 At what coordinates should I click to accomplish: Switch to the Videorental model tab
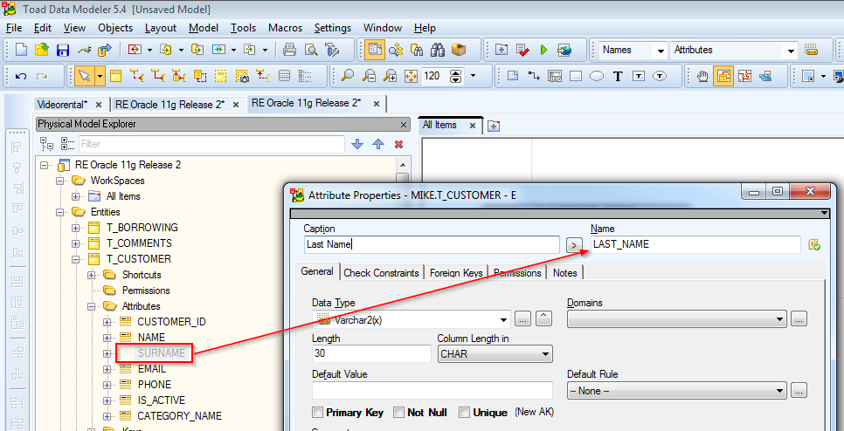(x=63, y=104)
